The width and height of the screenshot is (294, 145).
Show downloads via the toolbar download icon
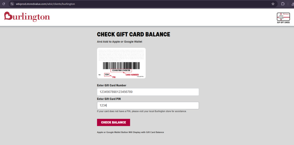point(292,4)
